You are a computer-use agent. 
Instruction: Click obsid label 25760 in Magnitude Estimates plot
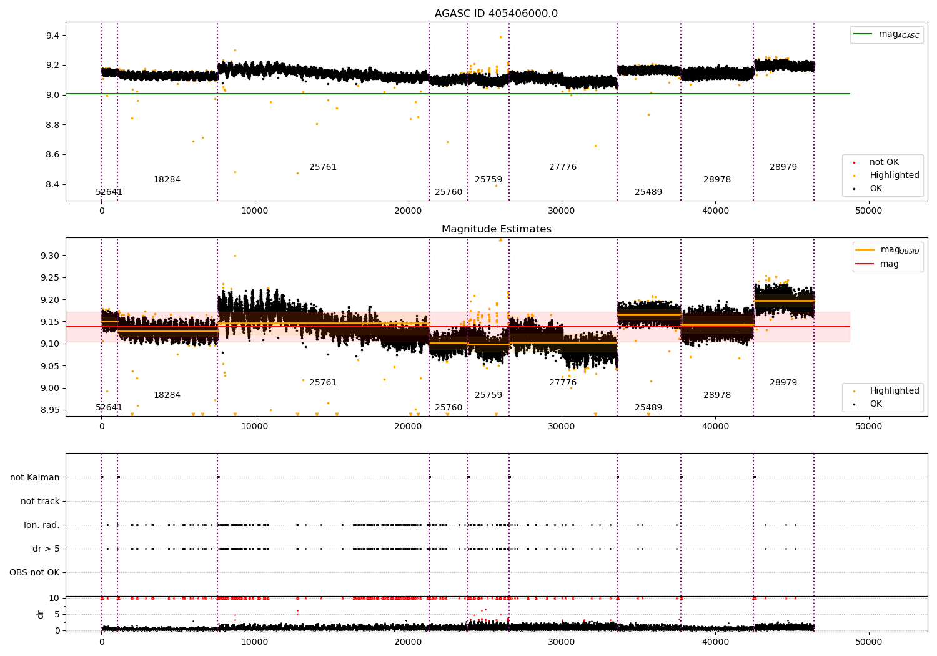tap(449, 408)
